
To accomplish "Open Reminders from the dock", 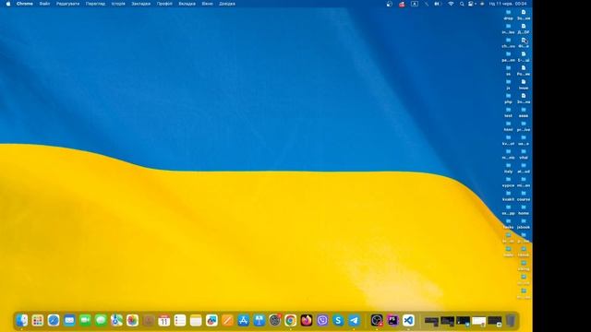I will click(180, 320).
